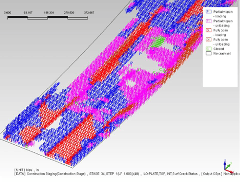Image resolution: width=240 pixels, height=184 pixels.
Task: Click the 0.000 scale bar value
Action: click(x=8, y=12)
